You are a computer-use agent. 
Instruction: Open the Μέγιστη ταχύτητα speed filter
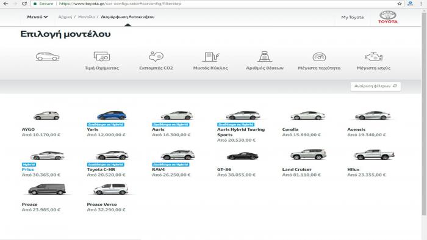click(x=319, y=61)
